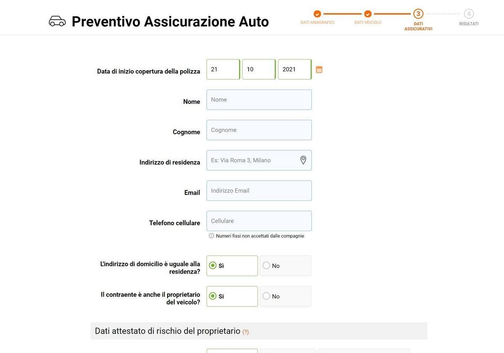Open the calendar date picker icon
Screen dimensions: 504x353
(319, 70)
